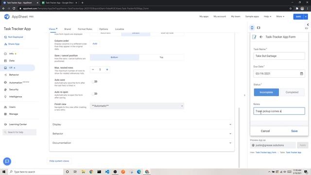Click the Task Name input field

click(279, 56)
